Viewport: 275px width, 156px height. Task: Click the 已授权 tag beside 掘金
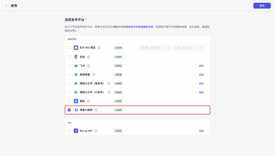(118, 101)
